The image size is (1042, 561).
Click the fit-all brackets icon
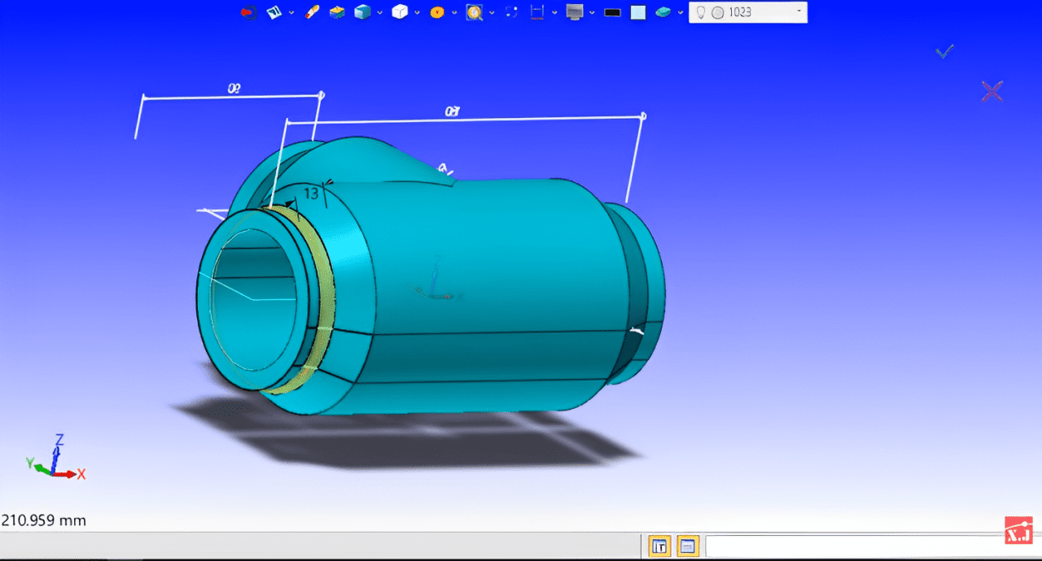(512, 12)
